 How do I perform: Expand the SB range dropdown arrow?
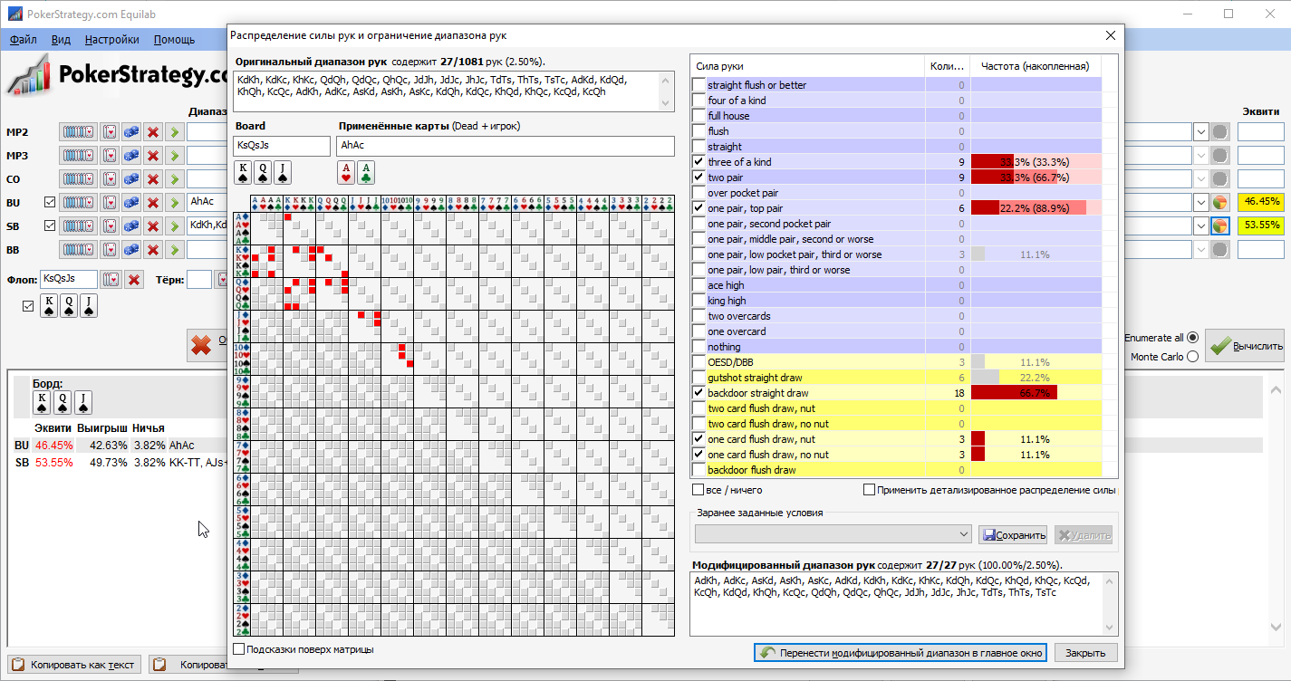[1200, 225]
